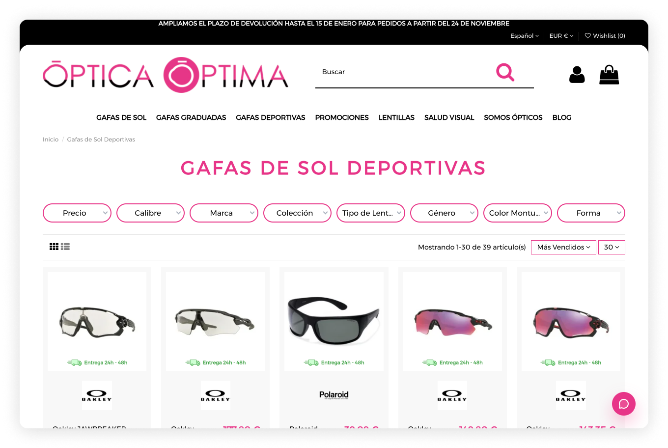Expand the Marca filter dropdown
Viewport: 668px width, 448px height.
click(224, 213)
